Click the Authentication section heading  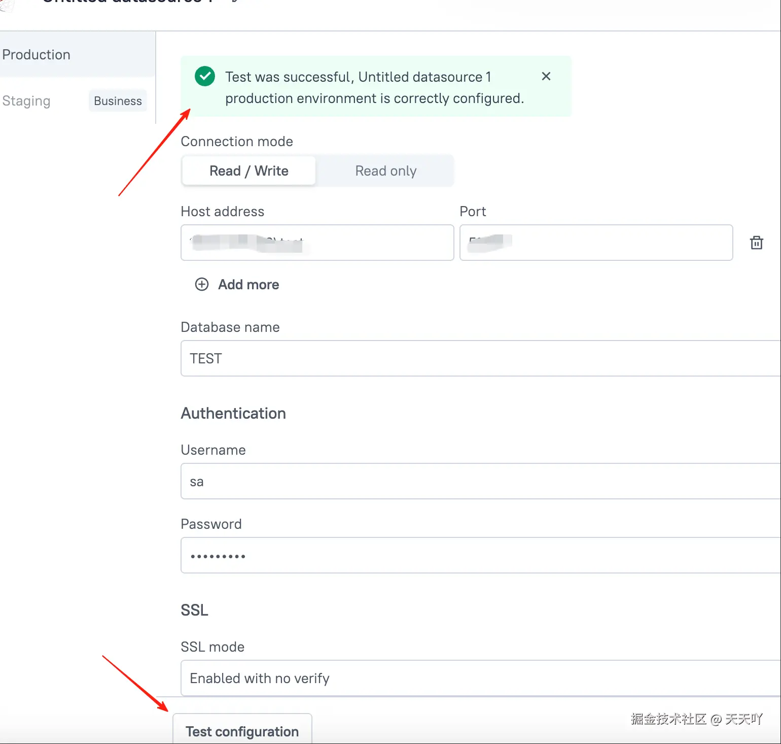[x=233, y=413]
